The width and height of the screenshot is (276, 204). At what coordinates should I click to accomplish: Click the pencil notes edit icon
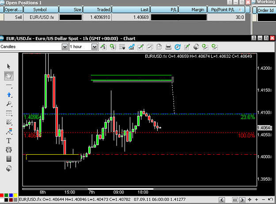pyautogui.click(x=187, y=47)
